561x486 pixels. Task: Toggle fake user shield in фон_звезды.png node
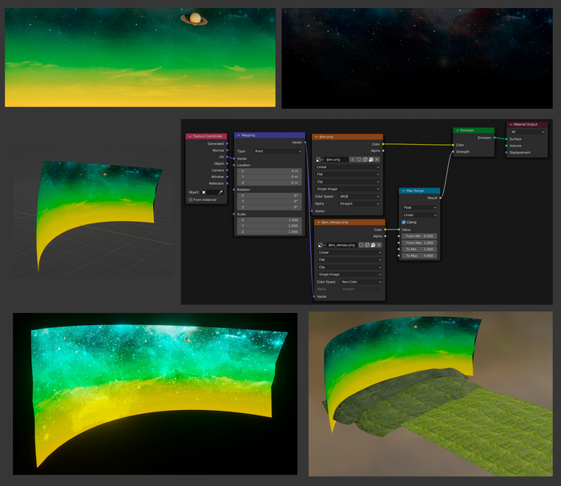pyautogui.click(x=361, y=244)
